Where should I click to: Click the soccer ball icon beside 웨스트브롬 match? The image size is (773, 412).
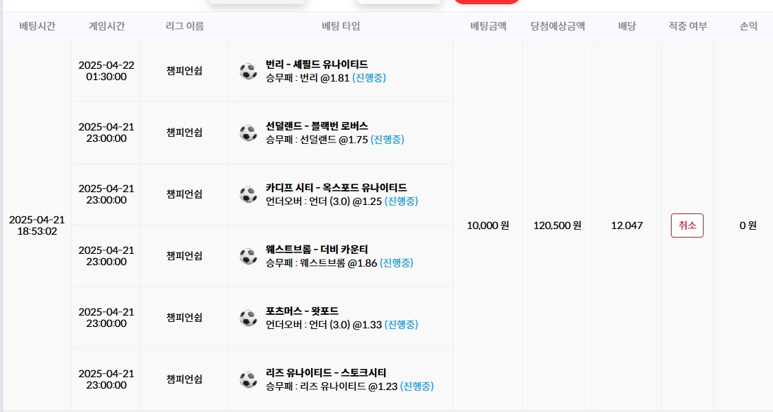[248, 256]
